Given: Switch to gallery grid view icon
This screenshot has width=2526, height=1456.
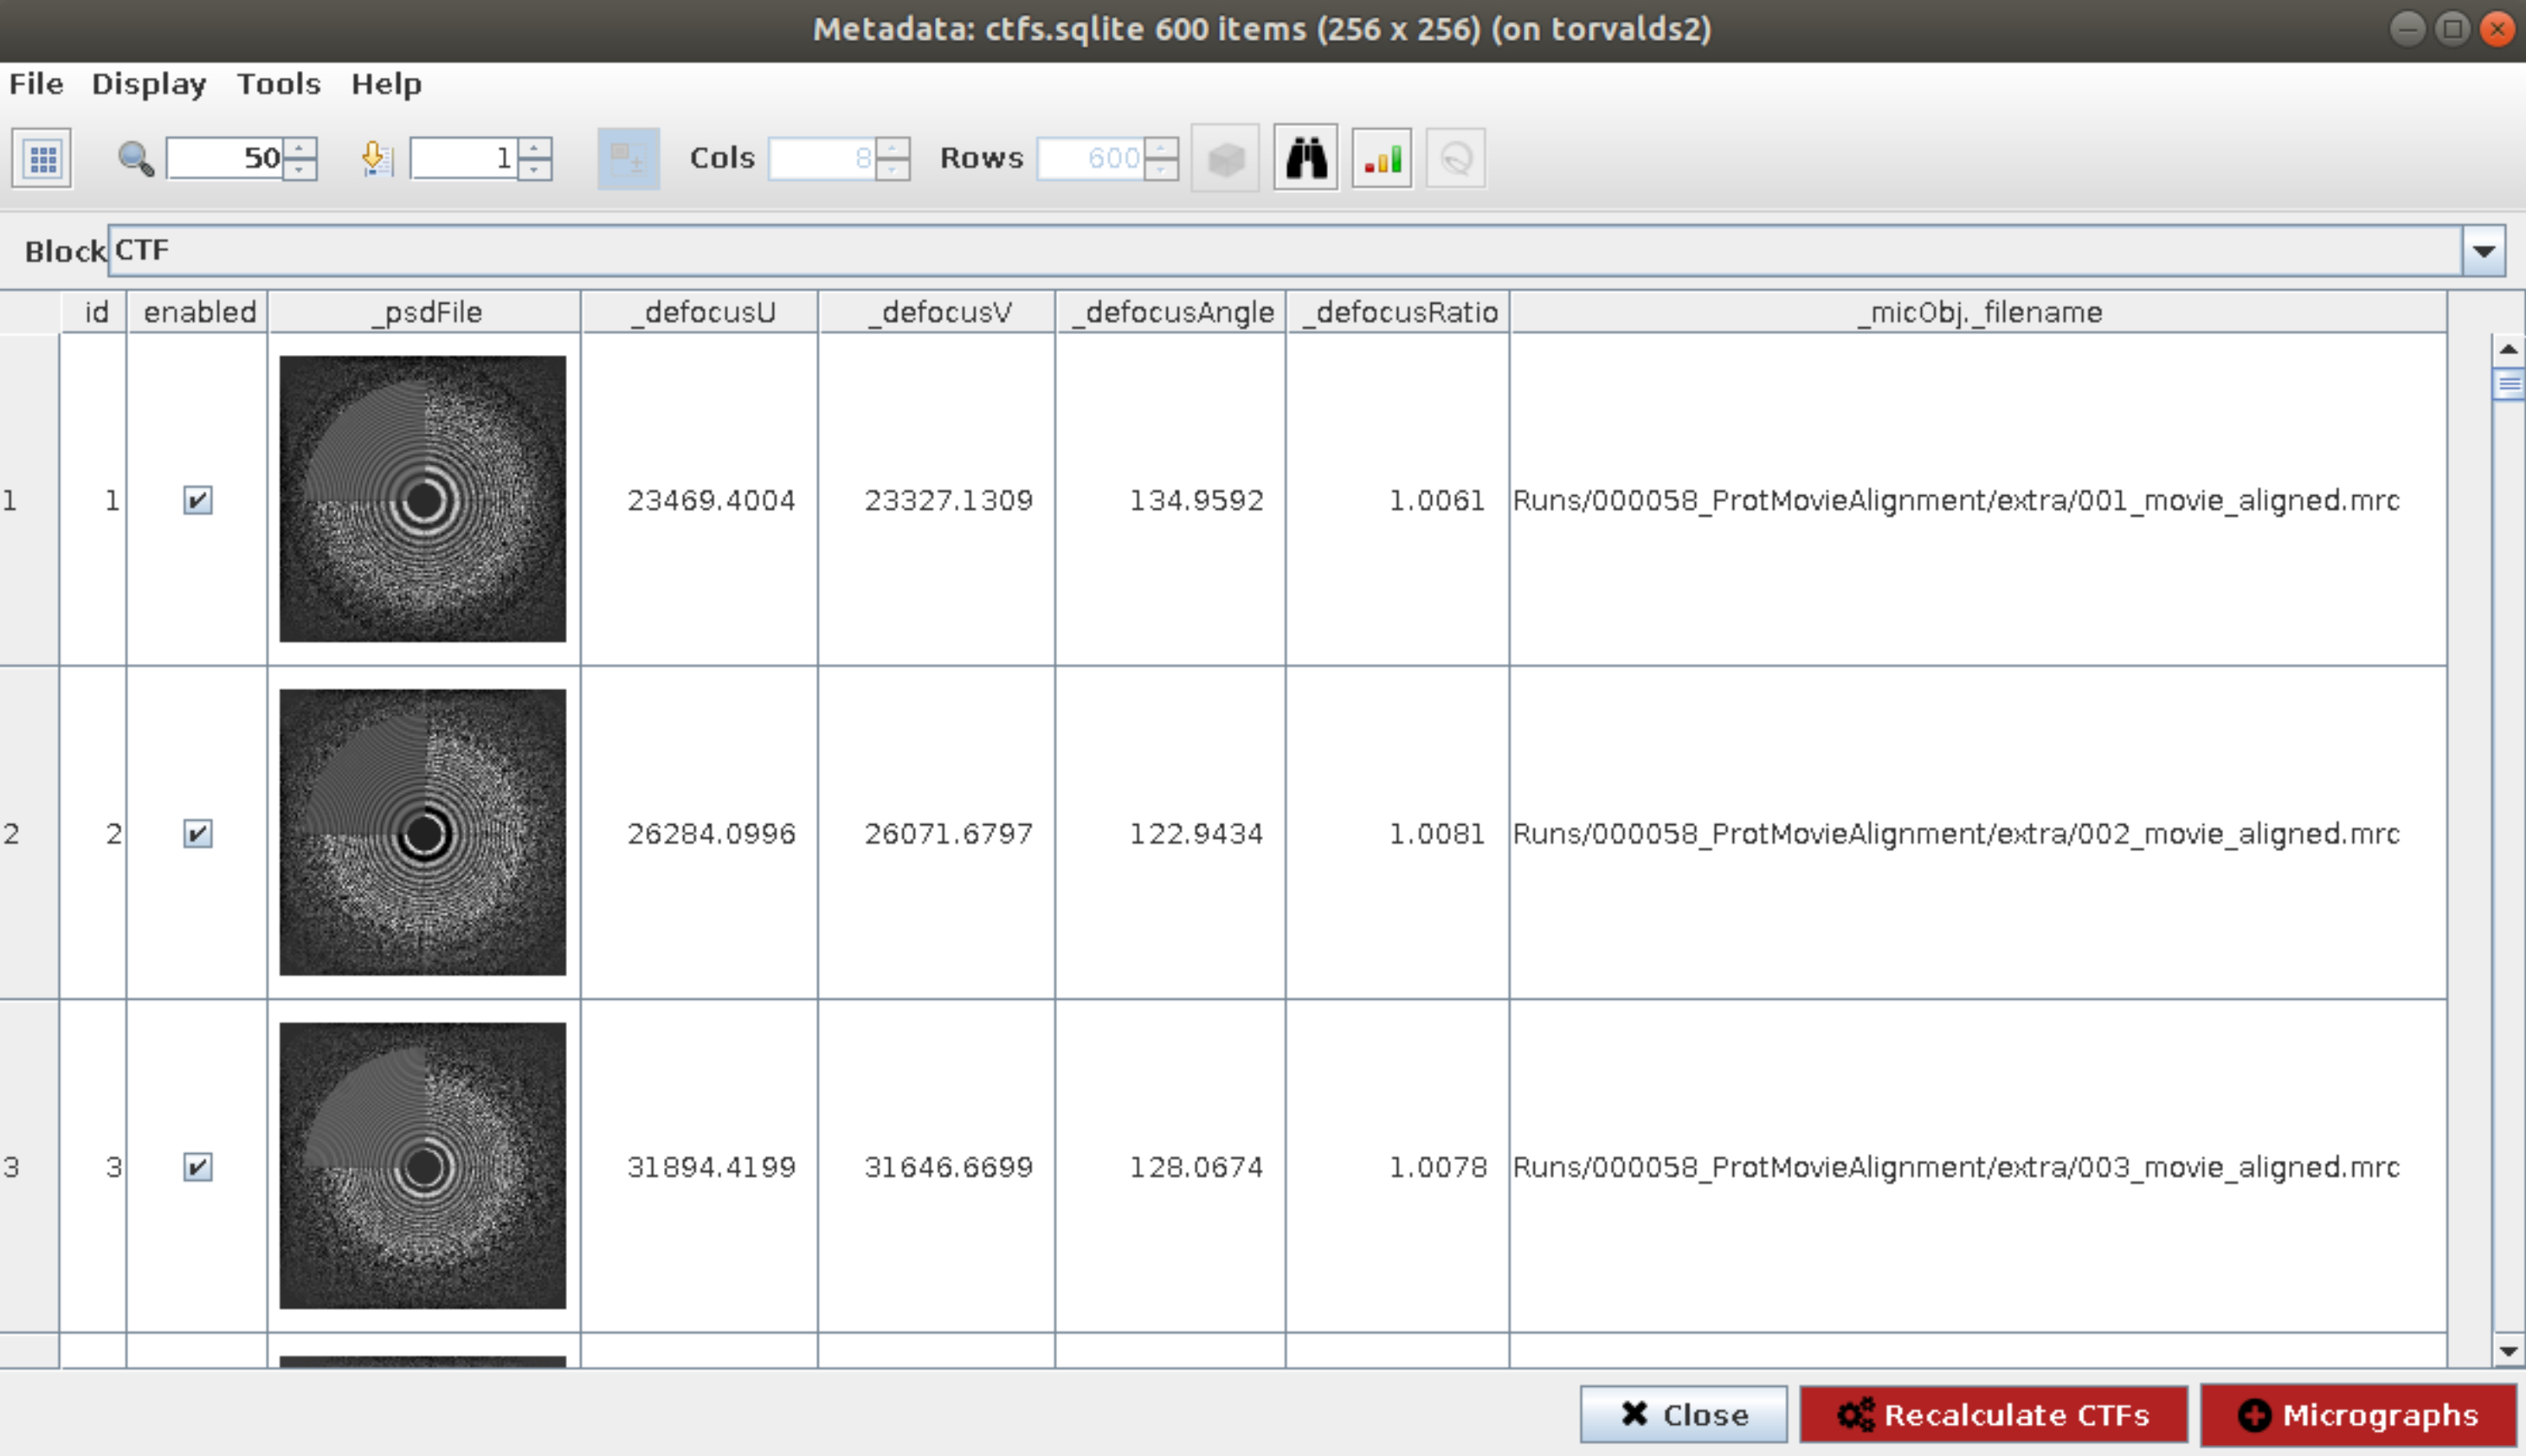Looking at the screenshot, I should (42, 158).
